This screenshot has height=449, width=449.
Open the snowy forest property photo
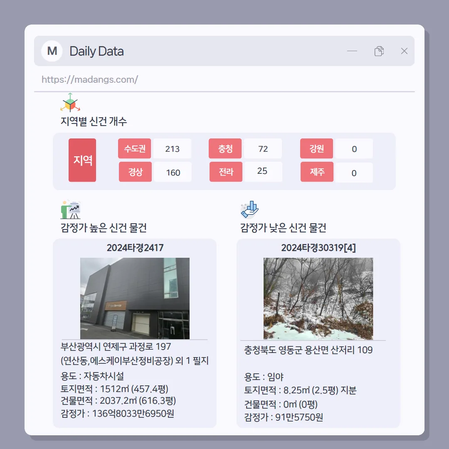coord(318,299)
